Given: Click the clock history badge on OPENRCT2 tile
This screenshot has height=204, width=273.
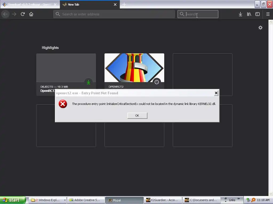Looking at the screenshot, I should 157,82.
